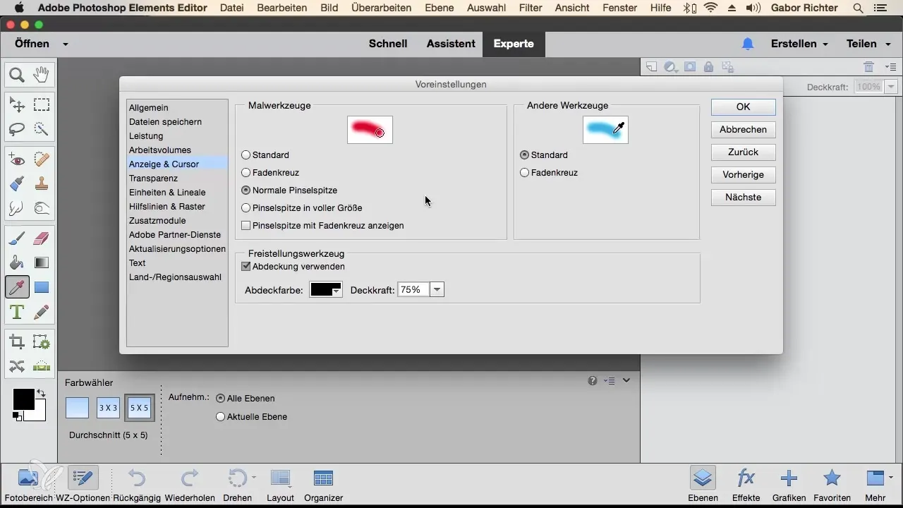Select the Rectangular Marquee tool

click(x=42, y=105)
